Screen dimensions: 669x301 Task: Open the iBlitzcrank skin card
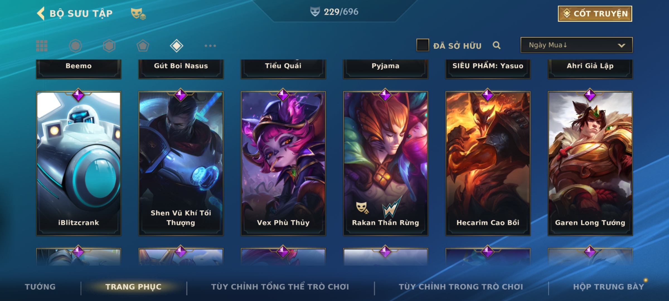(x=79, y=163)
